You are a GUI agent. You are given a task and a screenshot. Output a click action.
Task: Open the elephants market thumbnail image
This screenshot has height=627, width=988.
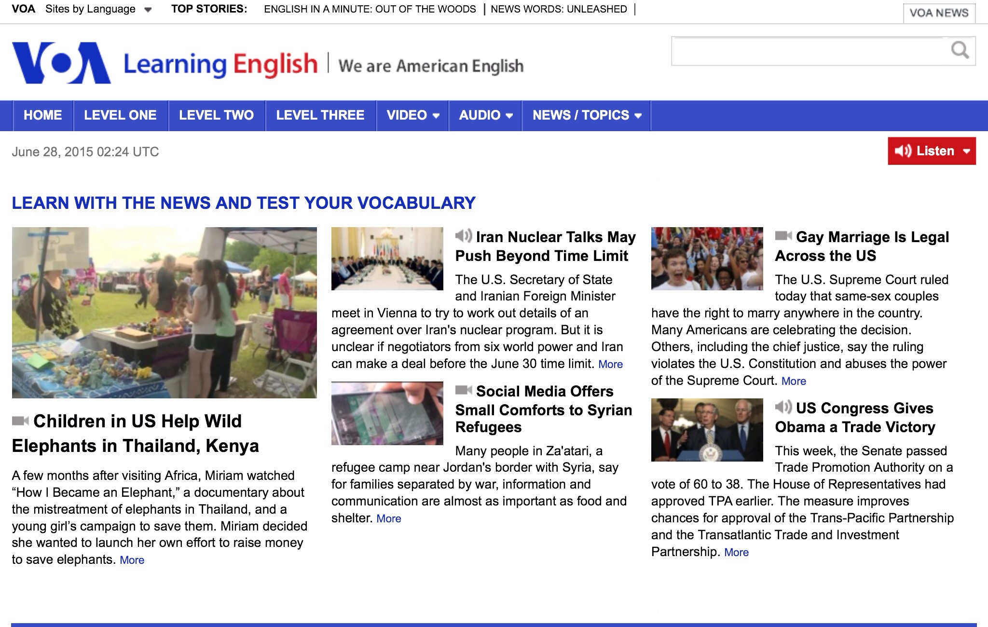(164, 313)
